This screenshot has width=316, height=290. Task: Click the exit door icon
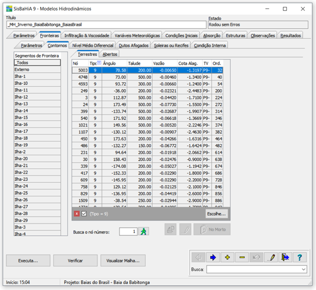(x=285, y=257)
